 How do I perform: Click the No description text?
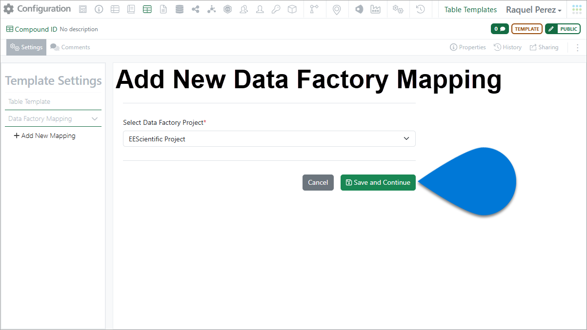pos(79,29)
